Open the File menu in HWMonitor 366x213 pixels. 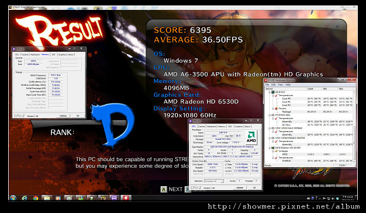point(267,85)
